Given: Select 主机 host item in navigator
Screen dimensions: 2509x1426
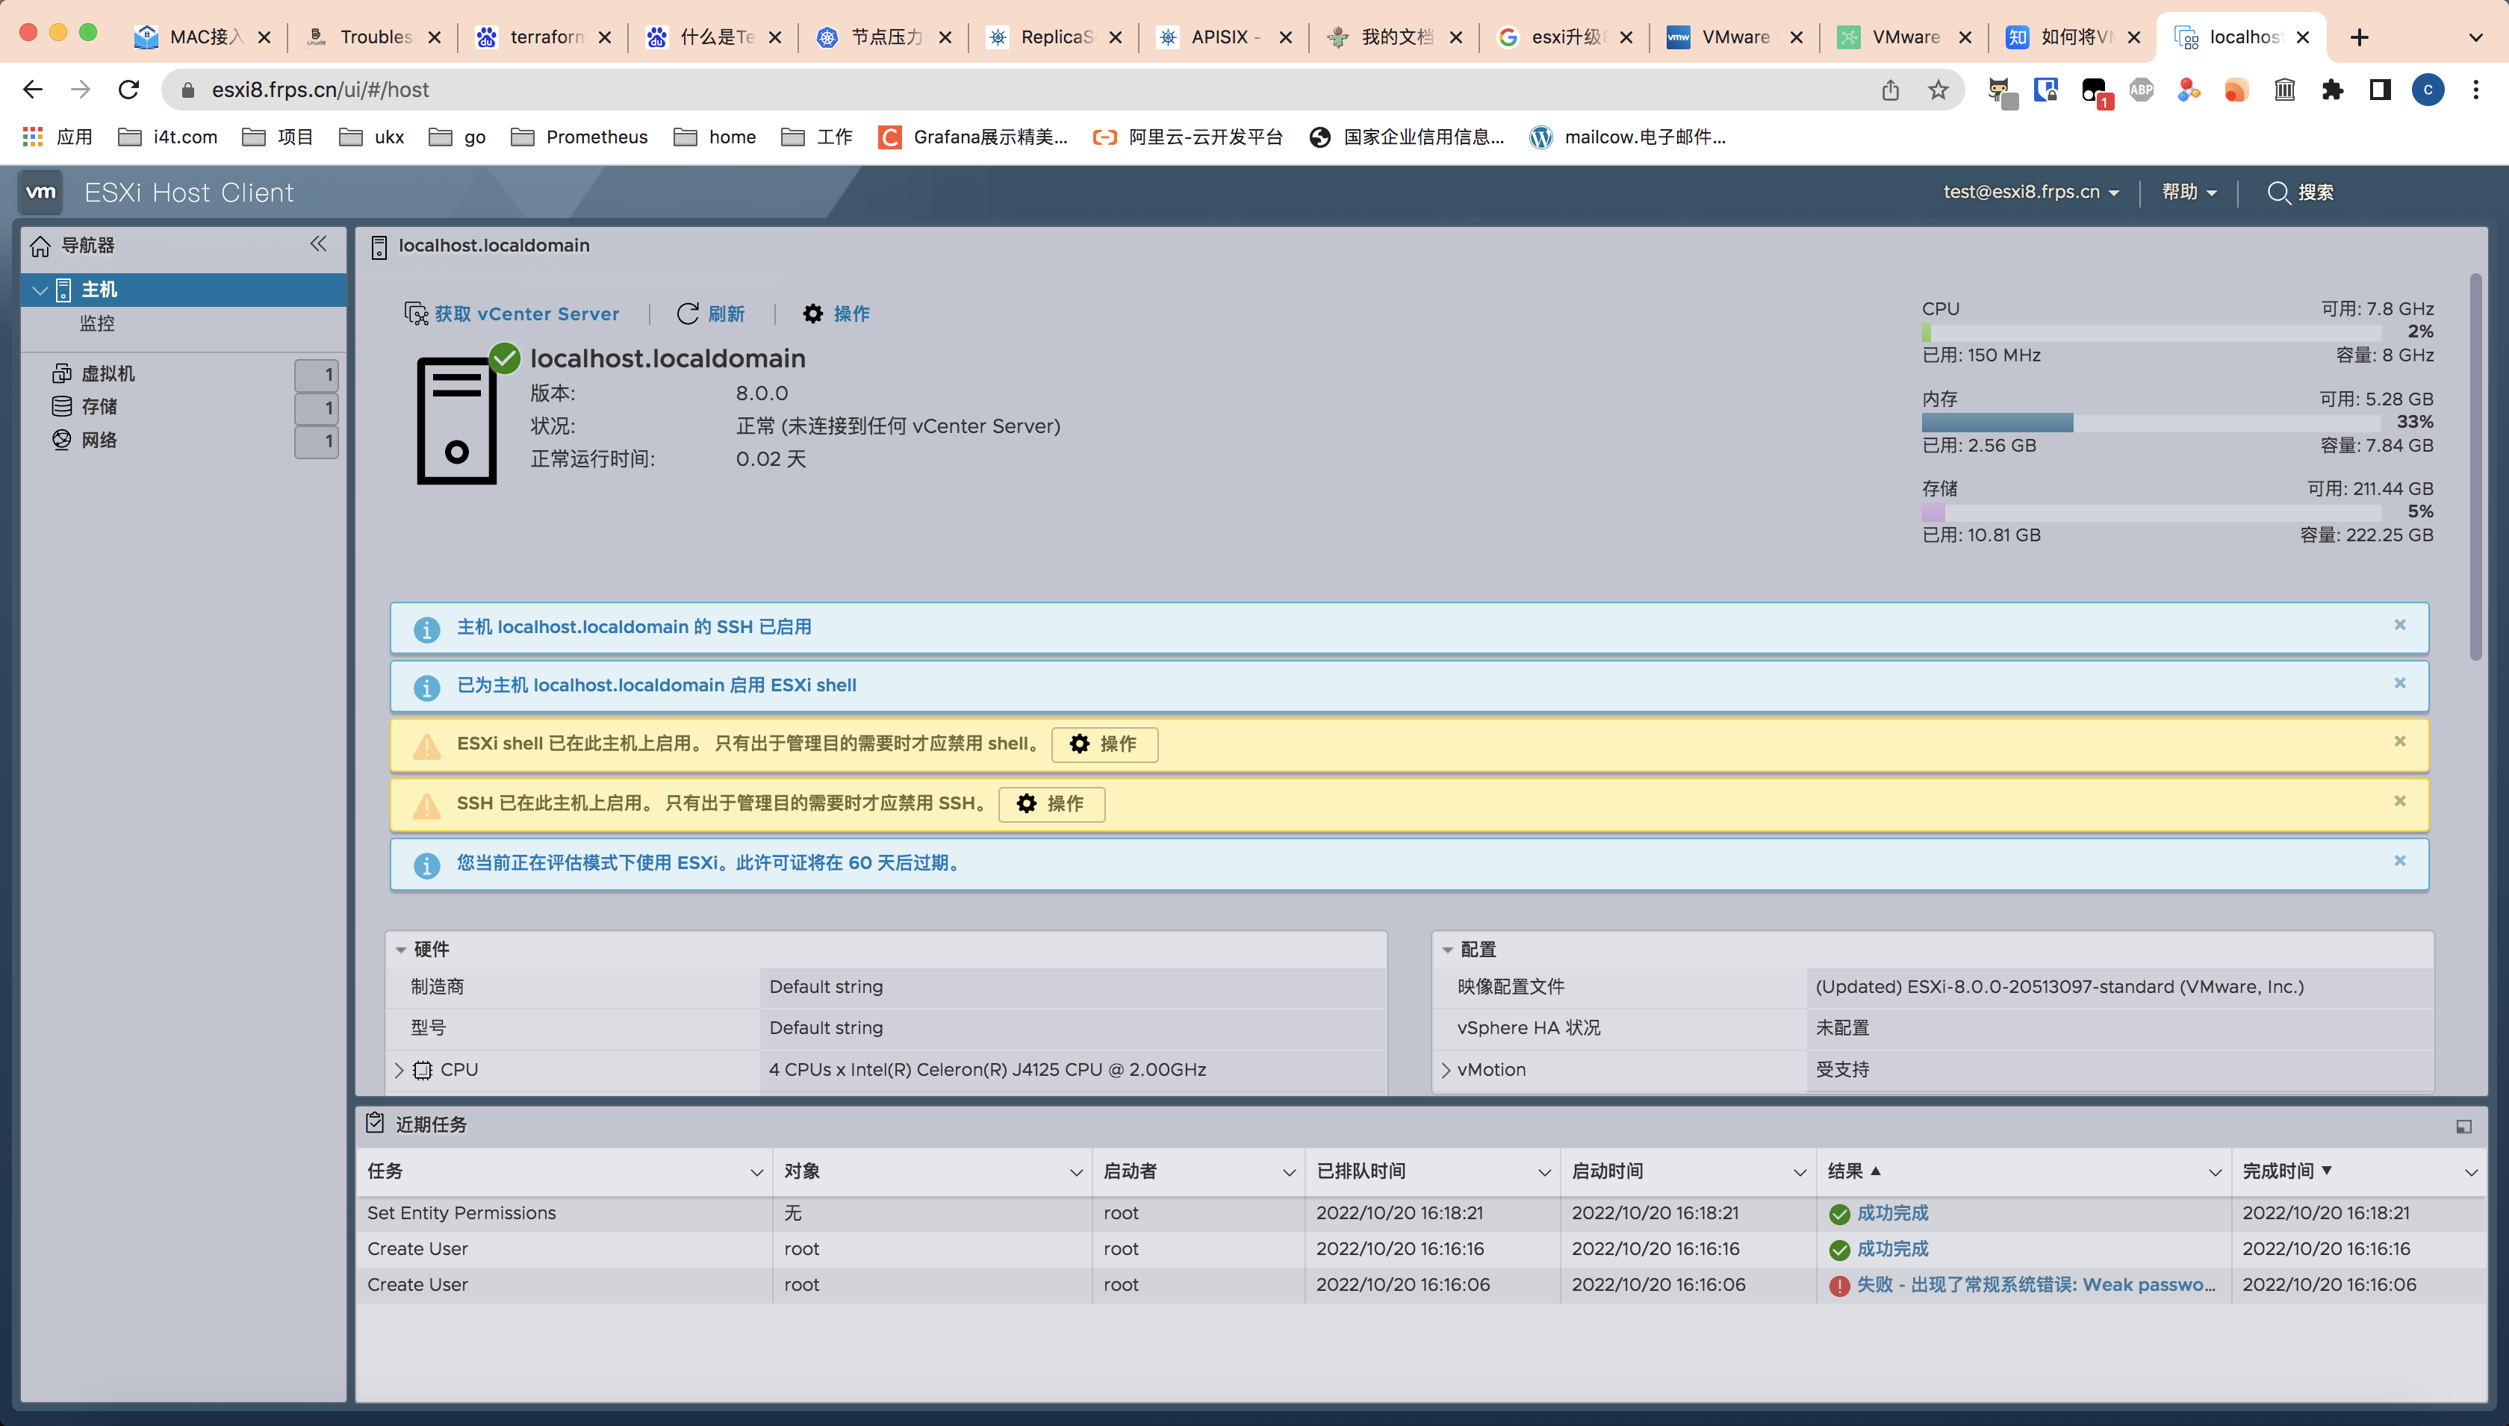Looking at the screenshot, I should coord(183,289).
